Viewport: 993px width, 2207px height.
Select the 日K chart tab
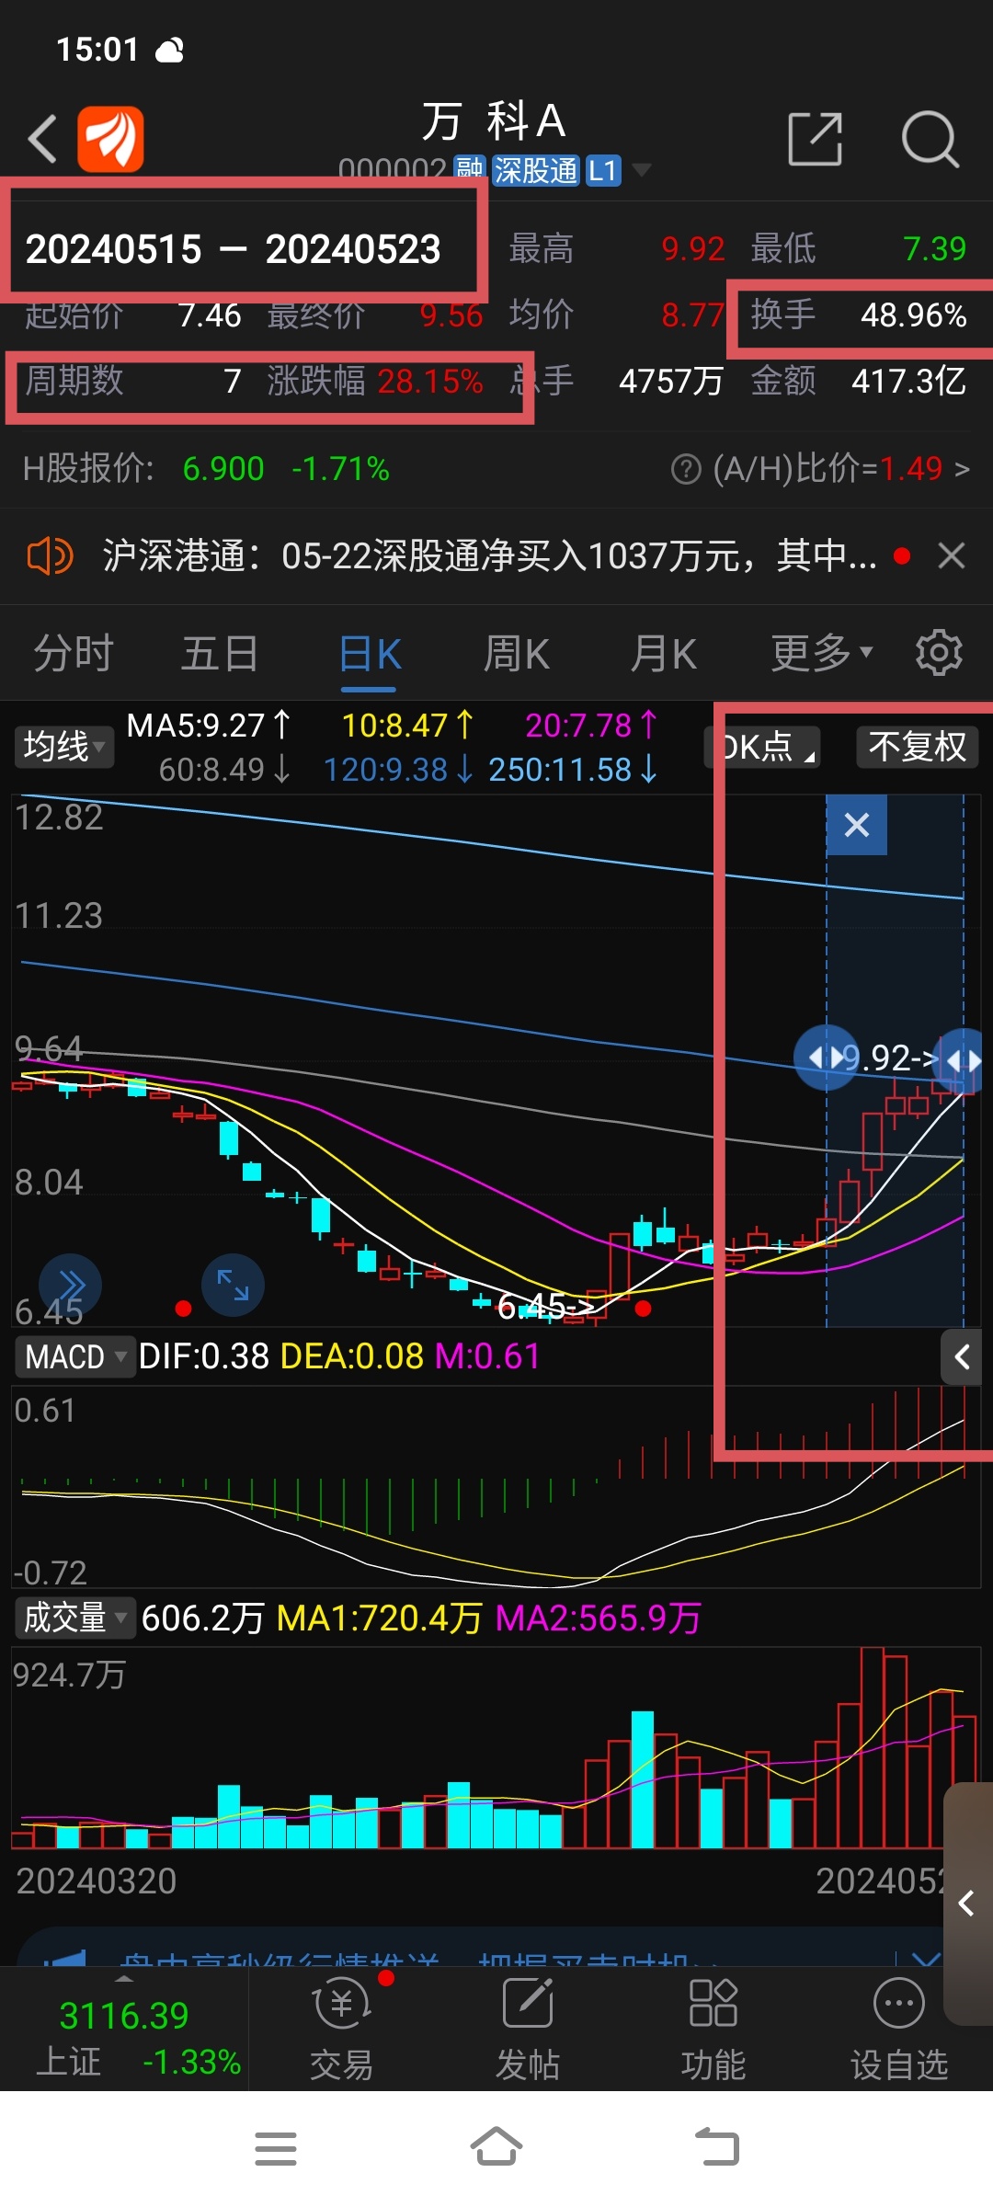tap(370, 654)
